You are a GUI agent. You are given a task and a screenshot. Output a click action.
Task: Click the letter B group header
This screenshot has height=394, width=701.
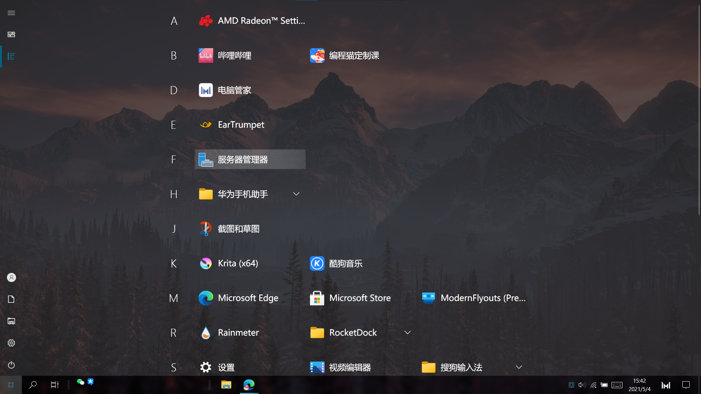point(174,55)
